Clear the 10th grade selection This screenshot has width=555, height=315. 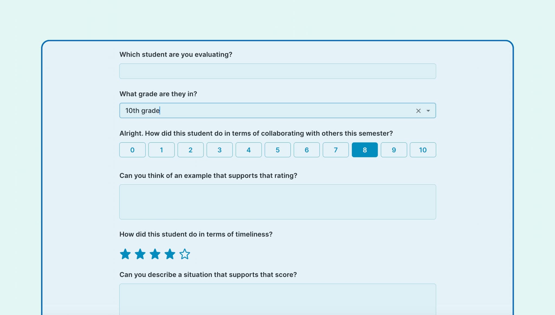pyautogui.click(x=418, y=111)
